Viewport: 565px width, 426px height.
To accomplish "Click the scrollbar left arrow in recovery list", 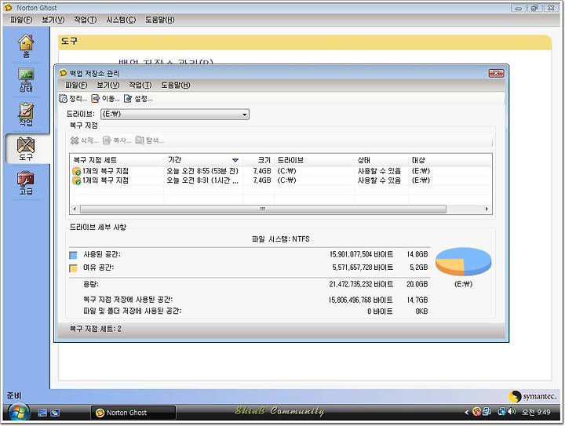I will [75, 209].
